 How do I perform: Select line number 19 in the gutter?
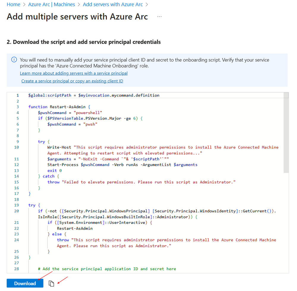point(16,205)
